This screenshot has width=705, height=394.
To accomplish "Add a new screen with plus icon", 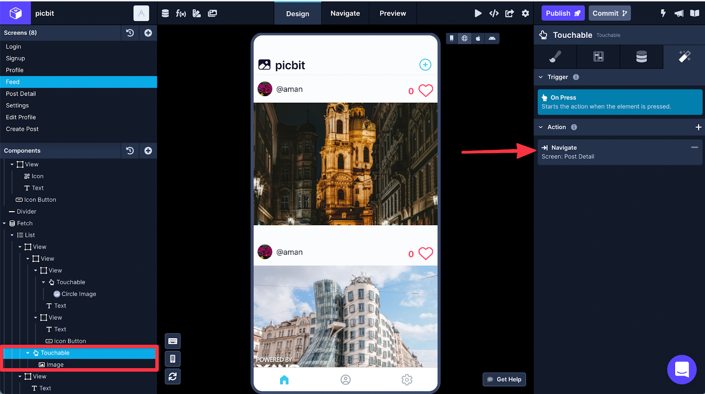I will [x=148, y=33].
